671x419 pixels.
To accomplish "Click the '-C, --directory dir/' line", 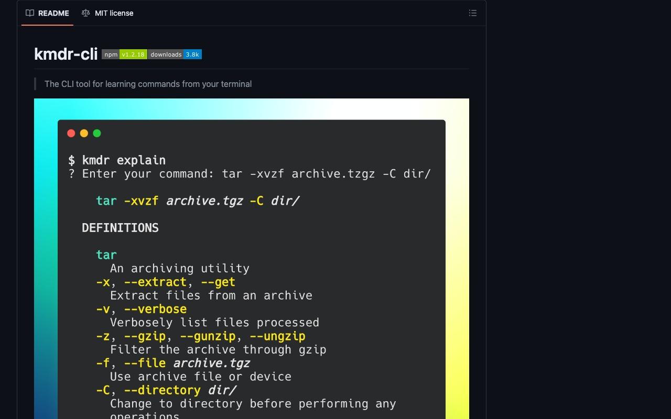I will click(x=166, y=390).
